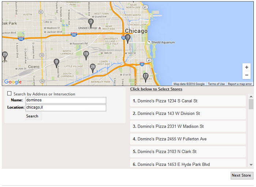Image resolution: width=256 pixels, height=187 pixels.
Task: Click the Location input field
Action: click(x=66, y=108)
